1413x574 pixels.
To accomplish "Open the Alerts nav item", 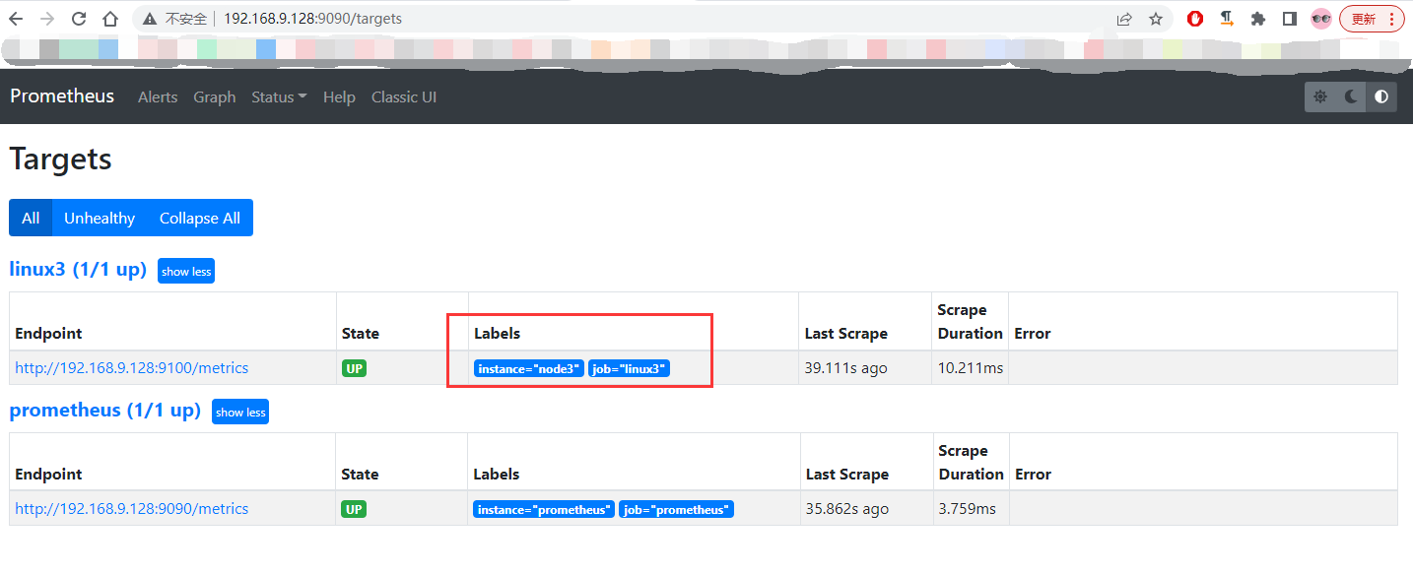I will point(158,97).
